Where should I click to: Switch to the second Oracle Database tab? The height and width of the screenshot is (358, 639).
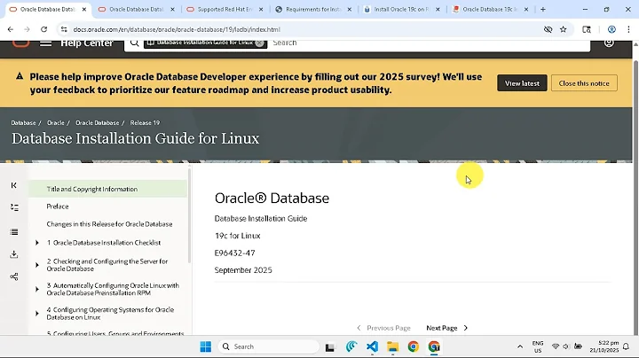click(137, 10)
